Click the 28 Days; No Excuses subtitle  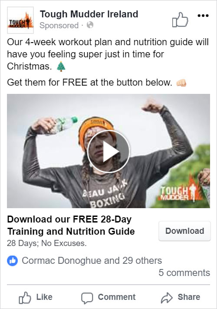click(47, 243)
